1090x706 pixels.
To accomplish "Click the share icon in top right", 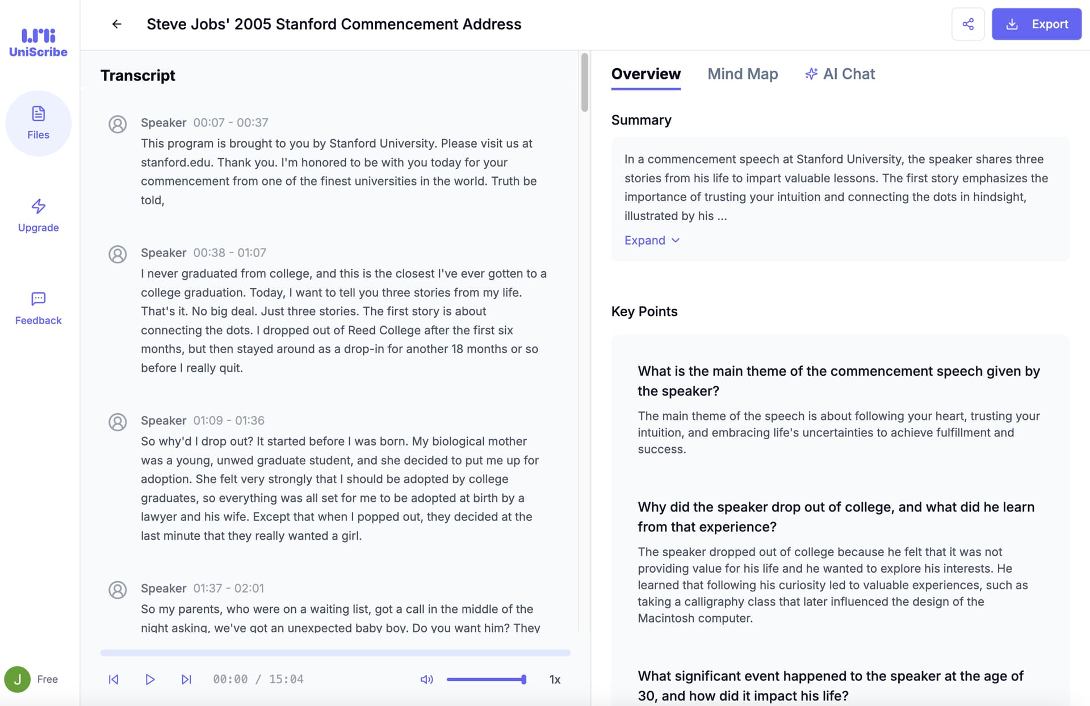I will click(x=967, y=23).
